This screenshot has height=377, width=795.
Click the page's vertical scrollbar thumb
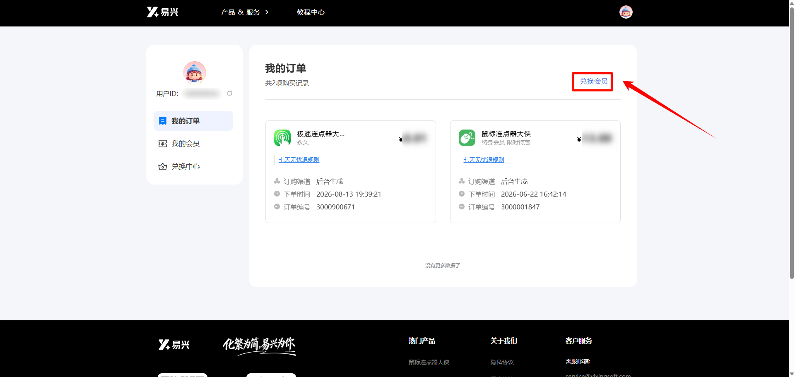click(792, 143)
